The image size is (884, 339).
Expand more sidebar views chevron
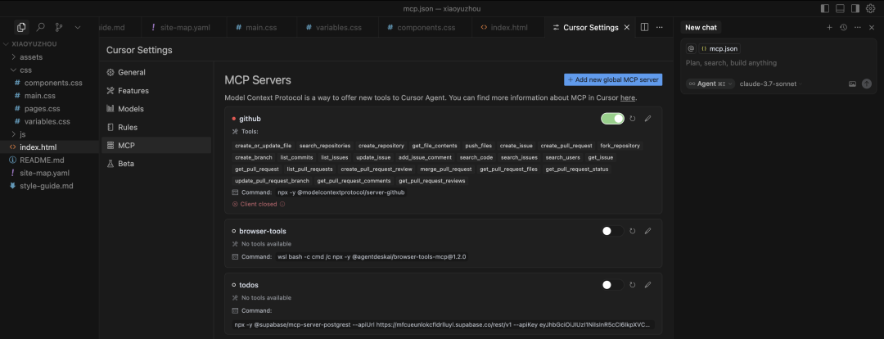(x=78, y=27)
